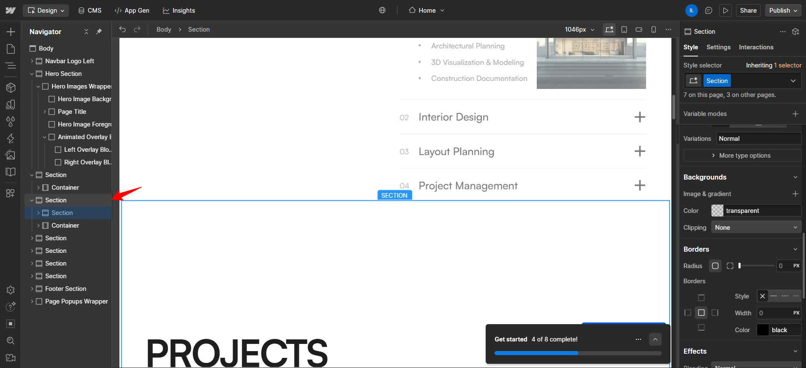This screenshot has width=806, height=368.
Task: Open the comments icon
Action: (x=709, y=11)
